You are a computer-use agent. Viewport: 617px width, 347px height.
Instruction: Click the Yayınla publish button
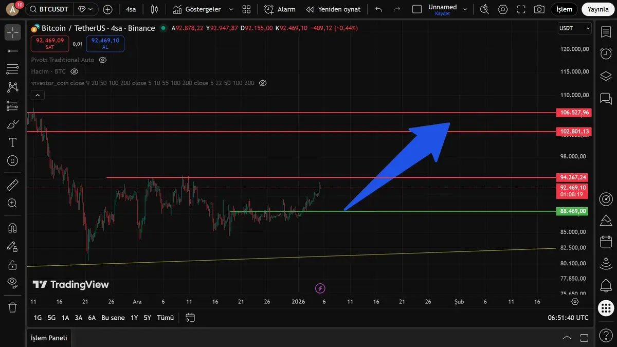(598, 9)
